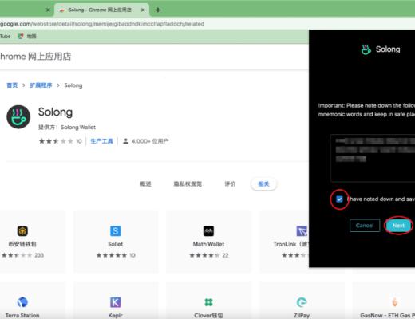This screenshot has width=415, height=319.
Task: Open the Sollet extension icon
Action: point(116,230)
